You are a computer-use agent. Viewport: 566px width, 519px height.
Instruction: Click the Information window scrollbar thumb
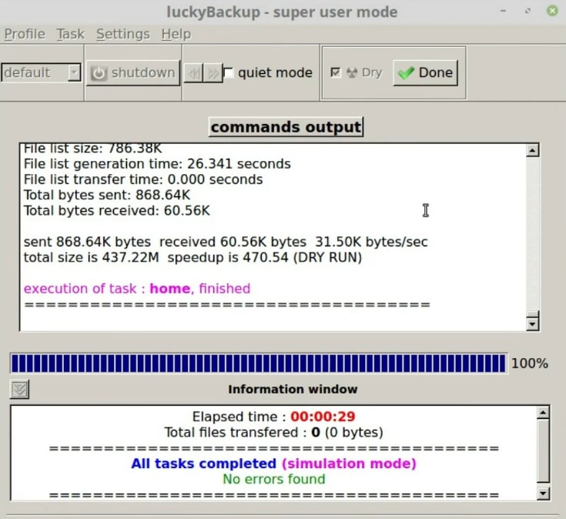[543, 450]
